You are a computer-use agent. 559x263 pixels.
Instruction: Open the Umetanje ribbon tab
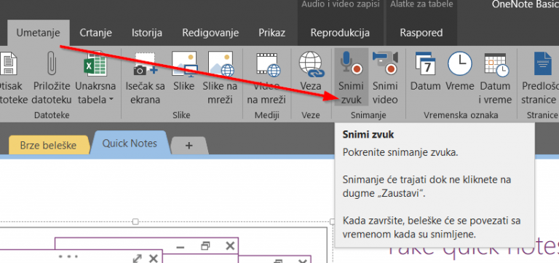click(38, 33)
